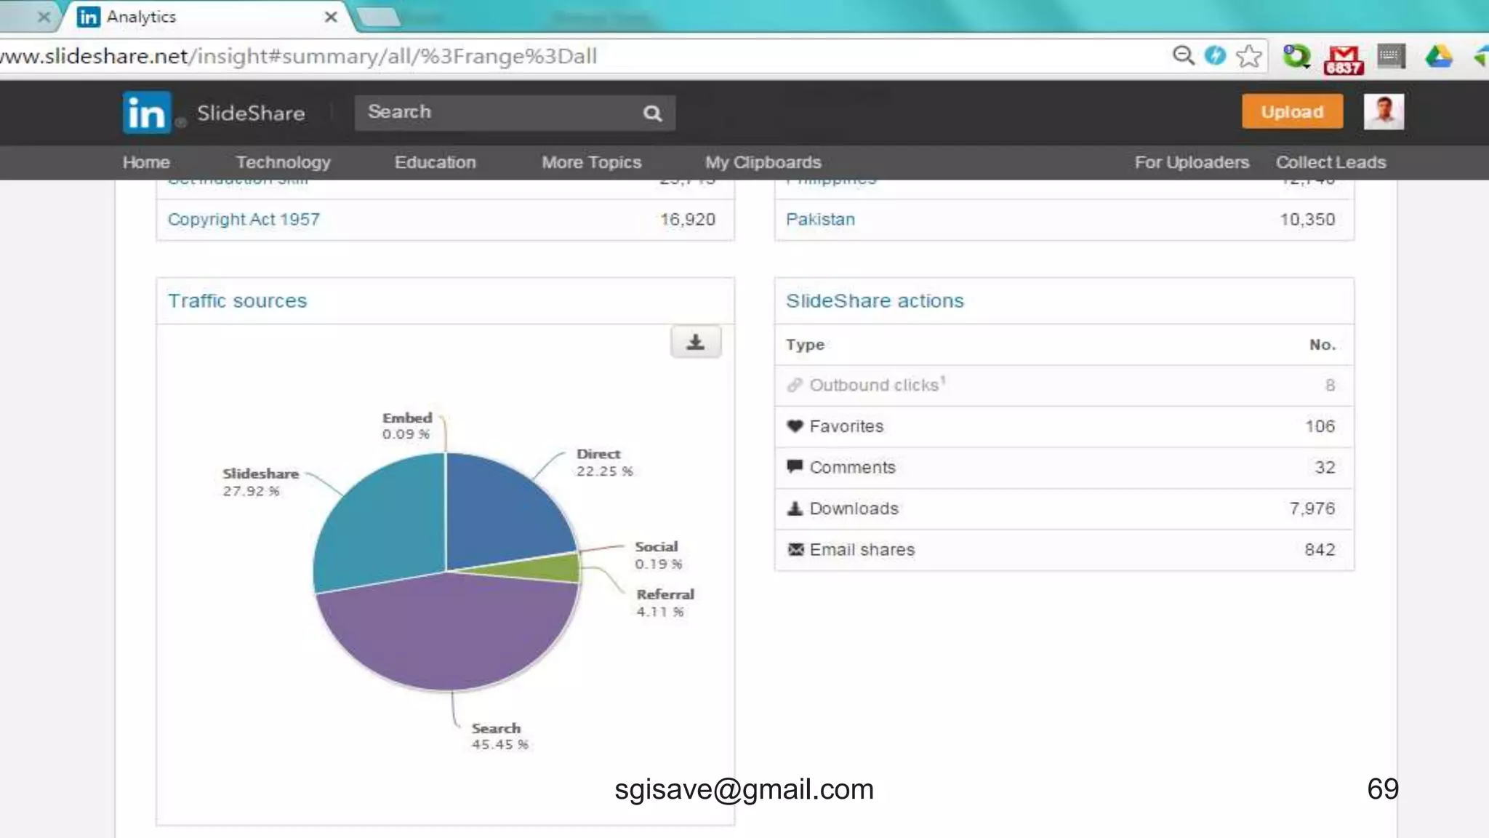
Task: Click inside the SlideShare Search field
Action: [494, 113]
